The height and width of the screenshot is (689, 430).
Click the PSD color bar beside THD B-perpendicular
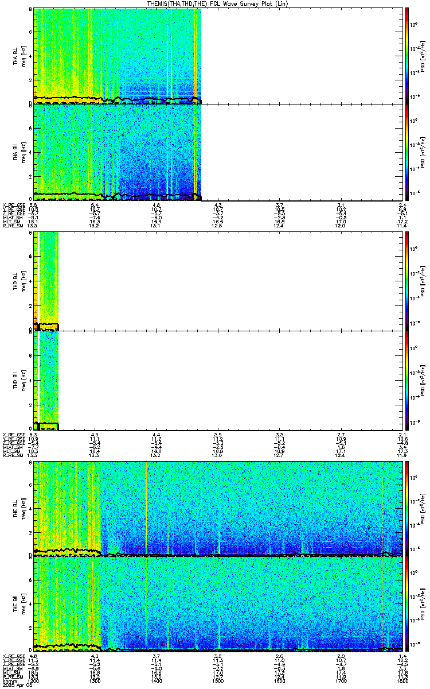[406, 281]
